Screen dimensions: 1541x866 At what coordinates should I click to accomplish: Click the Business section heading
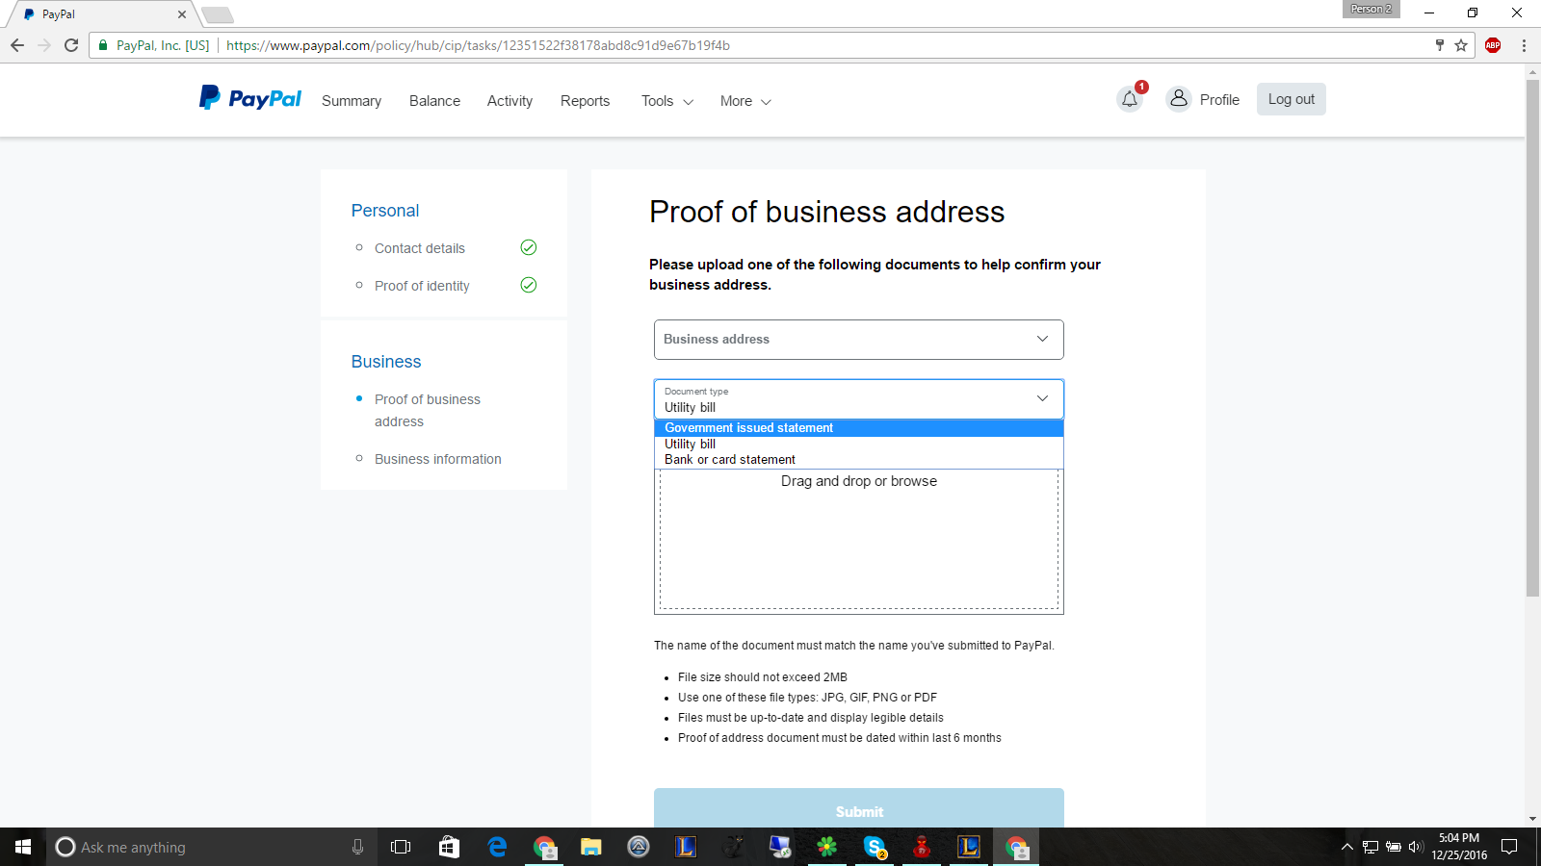(386, 362)
